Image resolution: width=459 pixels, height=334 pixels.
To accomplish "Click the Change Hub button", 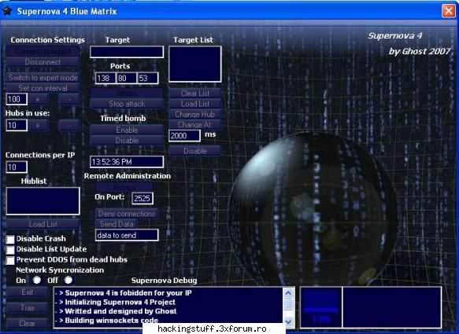I will point(195,114).
